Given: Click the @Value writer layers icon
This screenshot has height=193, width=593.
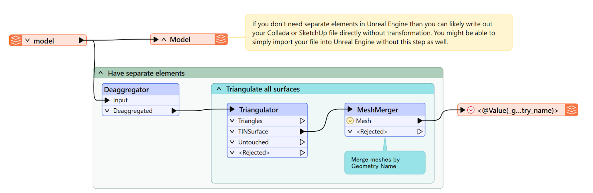Looking at the screenshot, I should [x=572, y=110].
